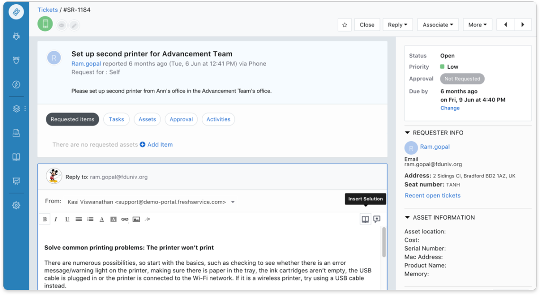Image resolution: width=540 pixels, height=295 pixels.
Task: Open the Recent open tickets link
Action: 432,196
